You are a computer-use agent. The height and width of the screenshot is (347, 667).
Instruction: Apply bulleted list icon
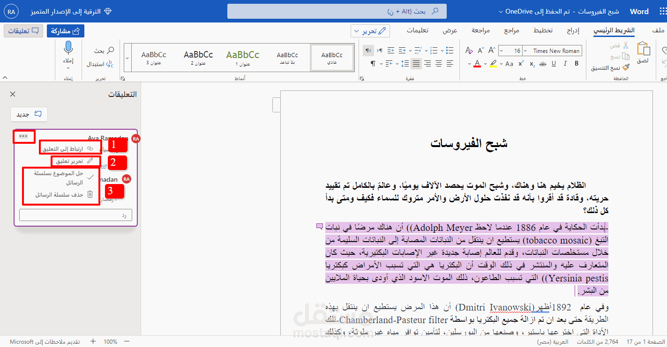coord(450,50)
